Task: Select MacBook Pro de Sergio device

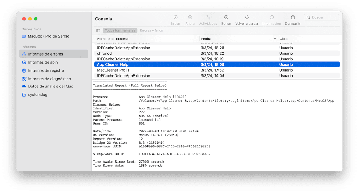Action: pyautogui.click(x=41, y=36)
